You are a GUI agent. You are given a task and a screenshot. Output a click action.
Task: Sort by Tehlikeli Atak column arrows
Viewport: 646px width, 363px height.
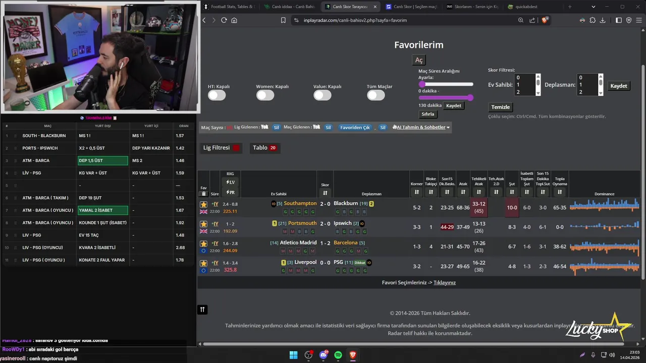(479, 192)
